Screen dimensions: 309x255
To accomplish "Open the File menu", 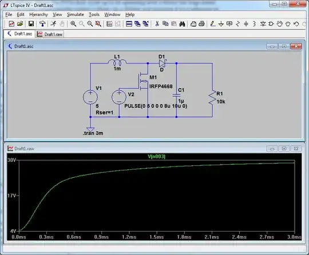I will coord(9,14).
